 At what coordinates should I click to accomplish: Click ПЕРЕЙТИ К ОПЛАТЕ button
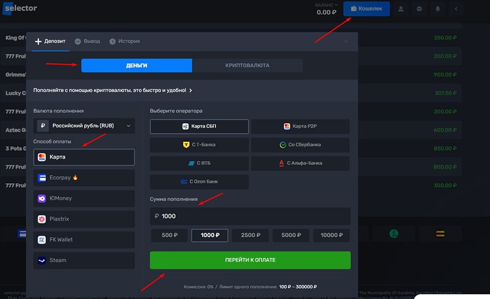click(x=251, y=260)
